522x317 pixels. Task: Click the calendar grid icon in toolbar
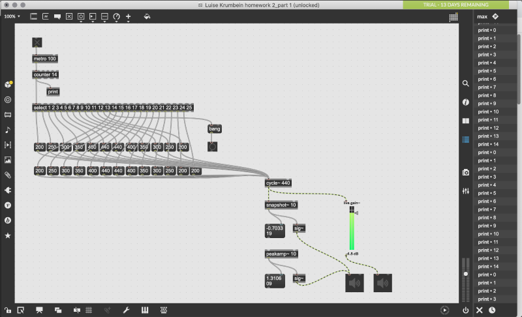click(x=453, y=18)
